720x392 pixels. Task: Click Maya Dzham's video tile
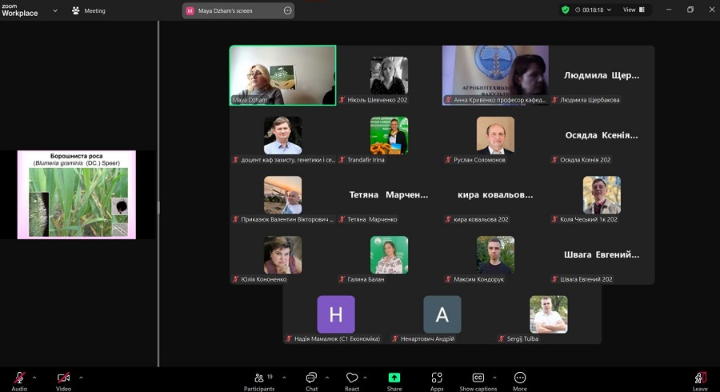point(282,74)
